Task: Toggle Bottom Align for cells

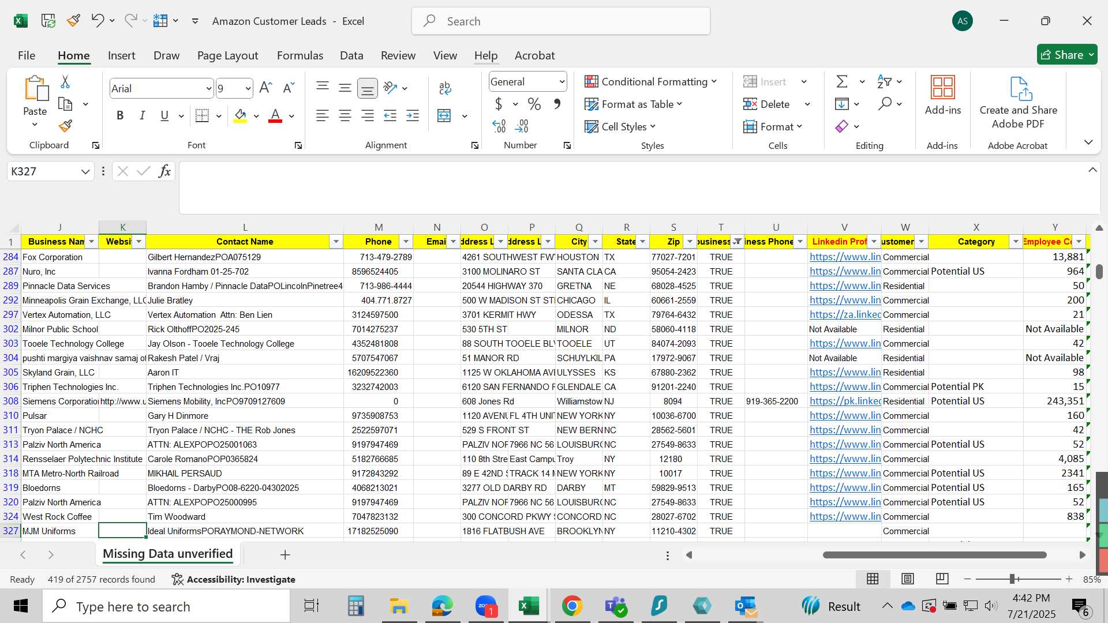Action: 368,88
